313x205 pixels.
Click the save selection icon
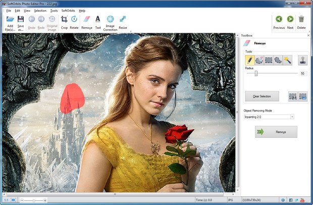(x=293, y=96)
